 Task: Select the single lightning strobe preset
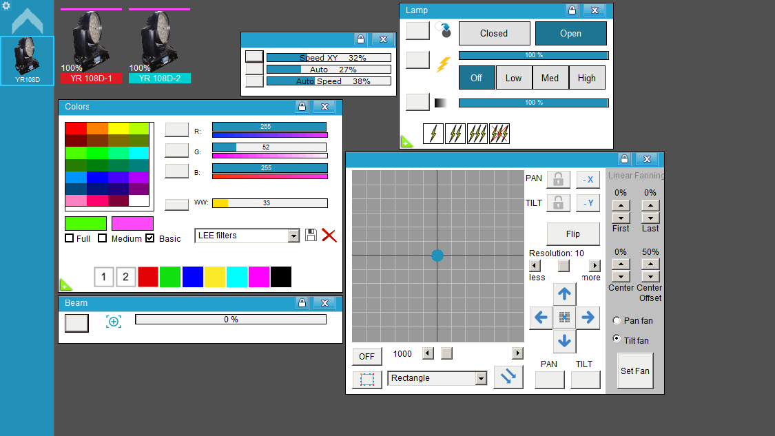click(433, 134)
